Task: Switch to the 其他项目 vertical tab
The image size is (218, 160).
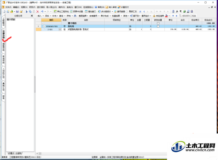Action: coord(3,60)
